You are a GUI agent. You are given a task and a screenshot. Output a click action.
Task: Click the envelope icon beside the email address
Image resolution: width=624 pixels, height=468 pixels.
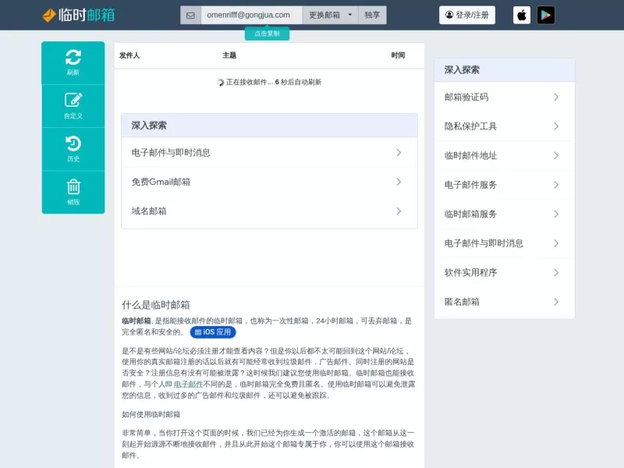[x=190, y=15]
